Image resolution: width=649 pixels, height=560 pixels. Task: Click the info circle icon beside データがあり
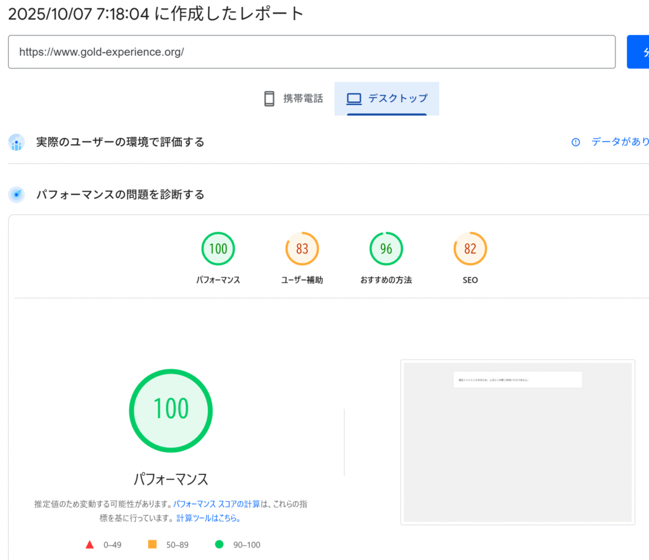[575, 143]
